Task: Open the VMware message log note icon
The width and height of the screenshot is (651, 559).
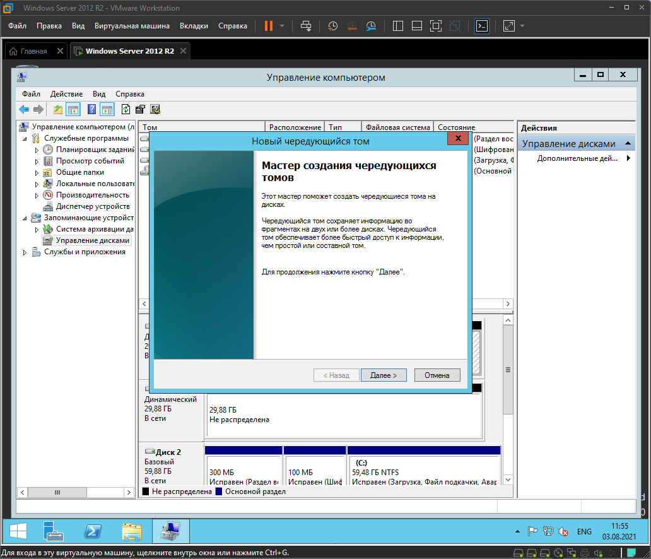Action: pos(631,553)
